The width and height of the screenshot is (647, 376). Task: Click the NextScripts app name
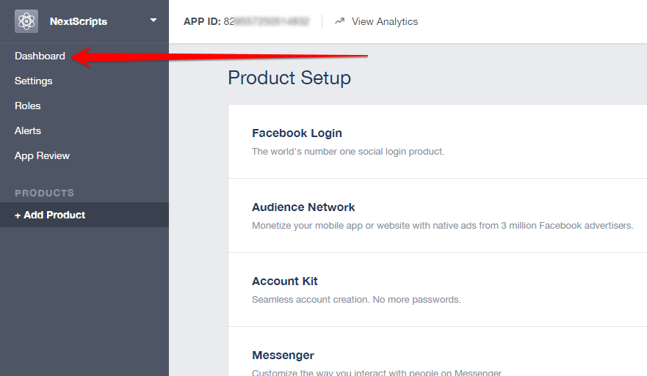coord(79,21)
